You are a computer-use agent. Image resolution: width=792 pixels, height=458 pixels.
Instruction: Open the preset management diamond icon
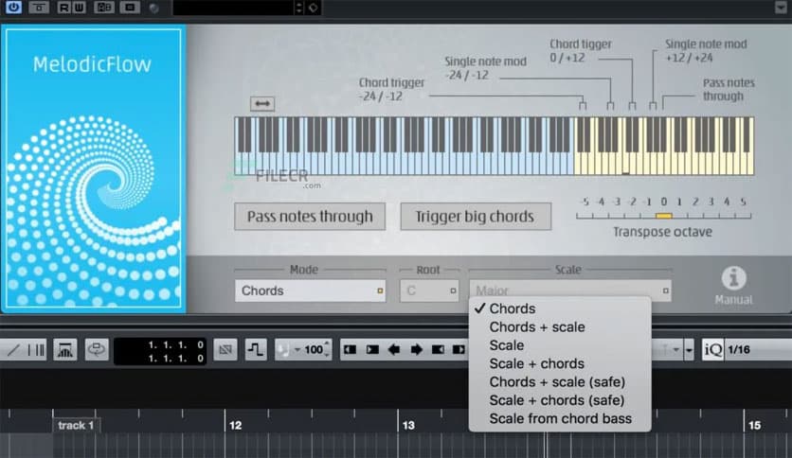tap(314, 7)
